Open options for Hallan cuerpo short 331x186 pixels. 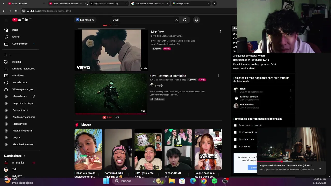tap(99, 174)
